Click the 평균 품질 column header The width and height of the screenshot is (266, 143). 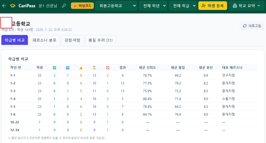point(178,67)
